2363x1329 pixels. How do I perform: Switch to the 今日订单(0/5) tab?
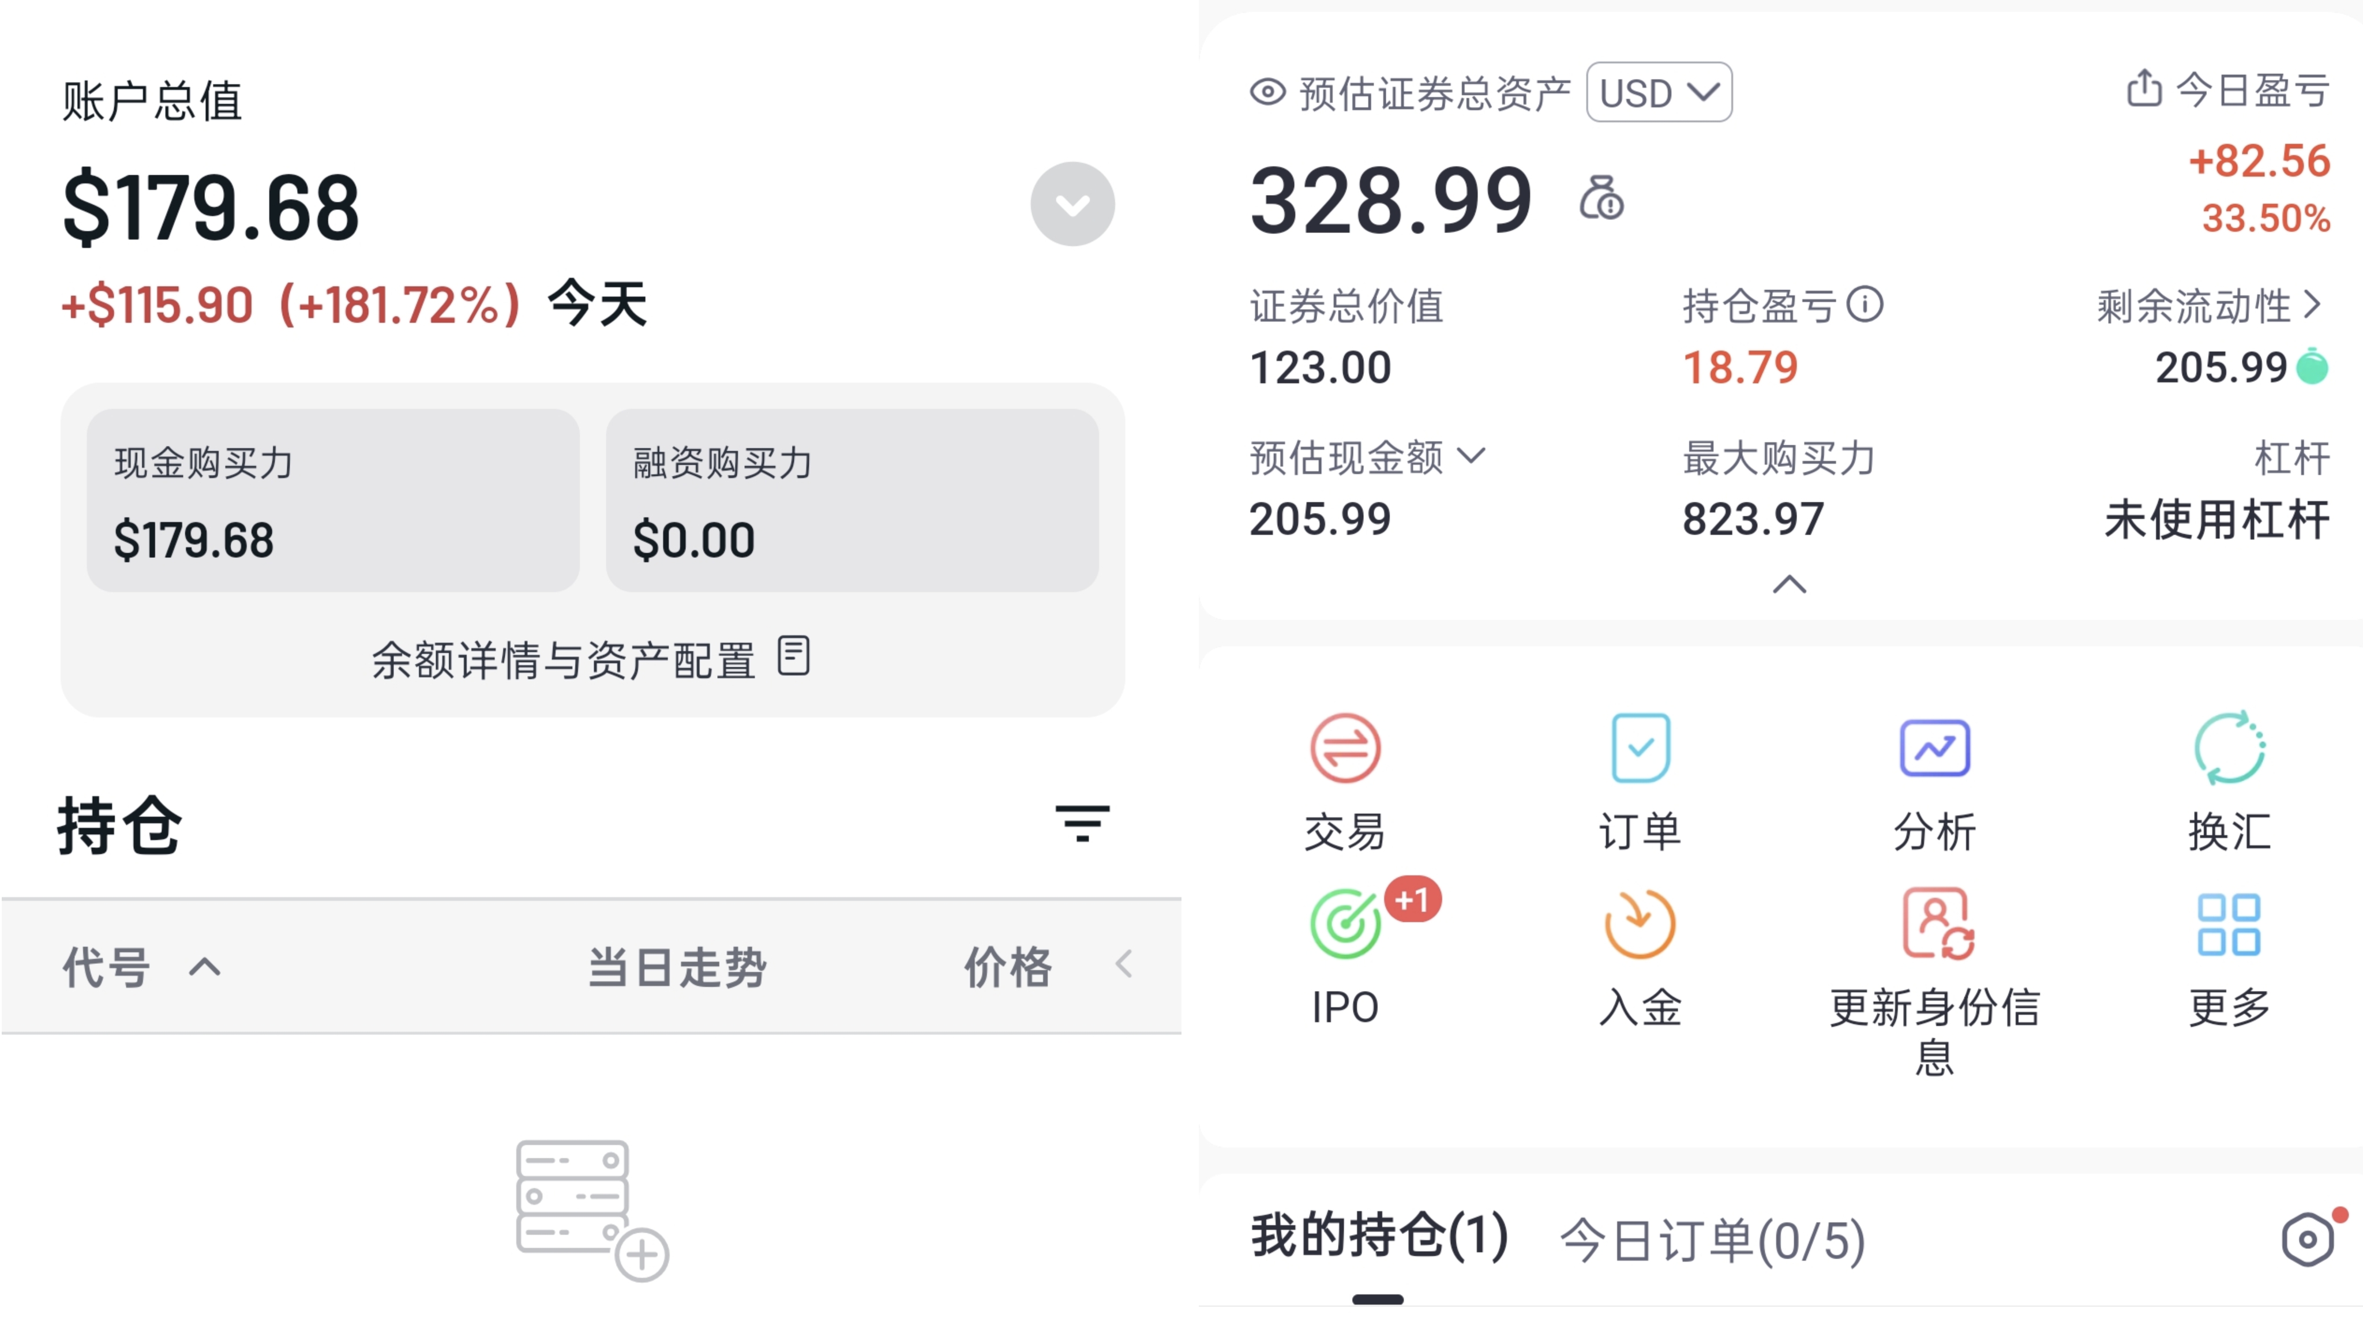1713,1239
